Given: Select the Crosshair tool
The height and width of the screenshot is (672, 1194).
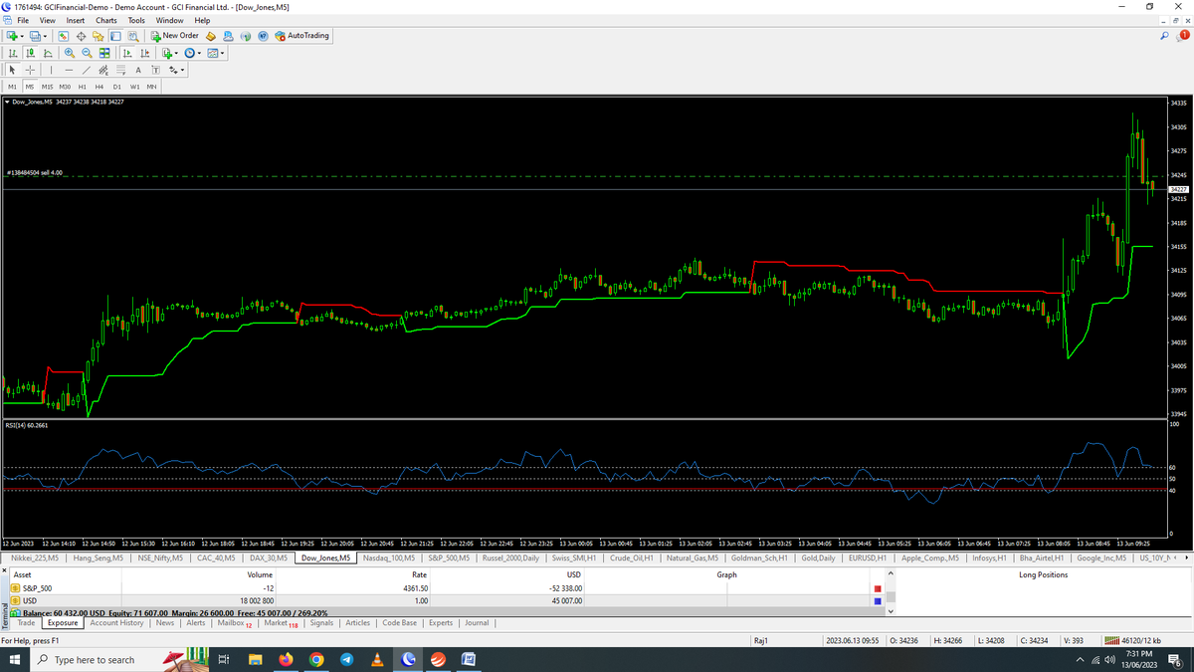Looking at the screenshot, I should point(30,70).
